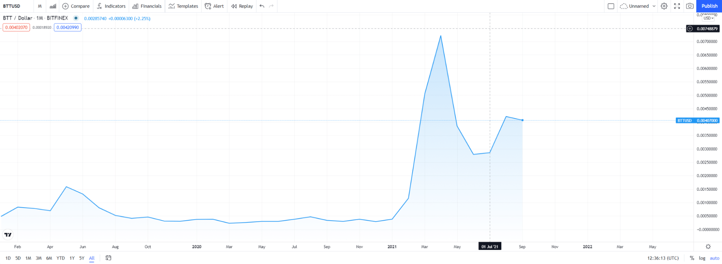Set range to YTD
This screenshot has width=722, height=264.
click(61, 258)
